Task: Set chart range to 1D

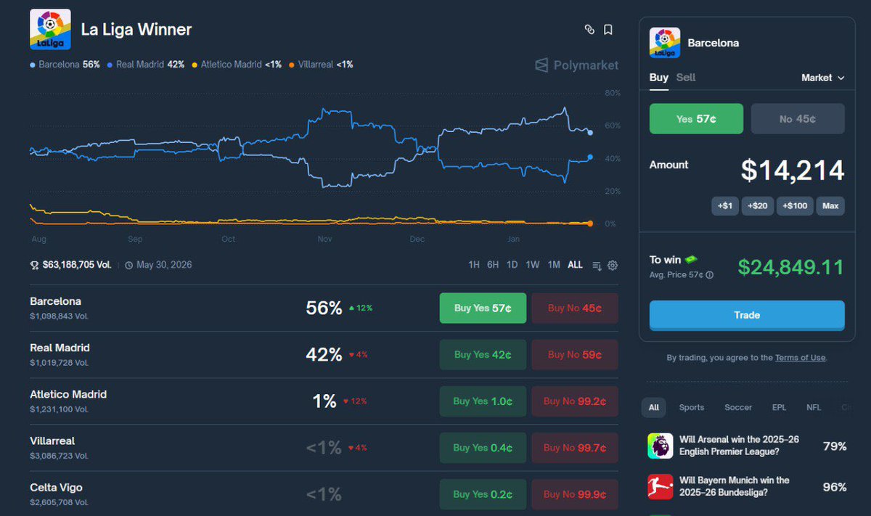Action: 512,265
